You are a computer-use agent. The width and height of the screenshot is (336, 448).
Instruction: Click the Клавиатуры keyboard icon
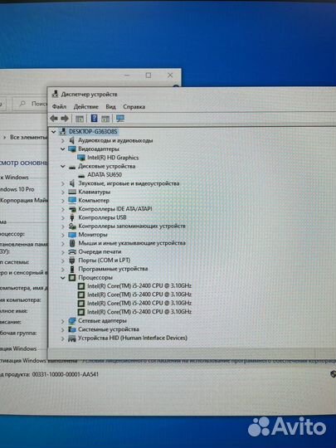tap(72, 192)
